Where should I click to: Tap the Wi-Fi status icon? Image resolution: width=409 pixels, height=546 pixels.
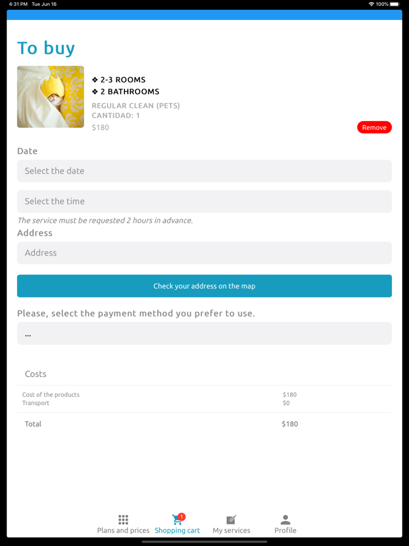[x=371, y=4]
